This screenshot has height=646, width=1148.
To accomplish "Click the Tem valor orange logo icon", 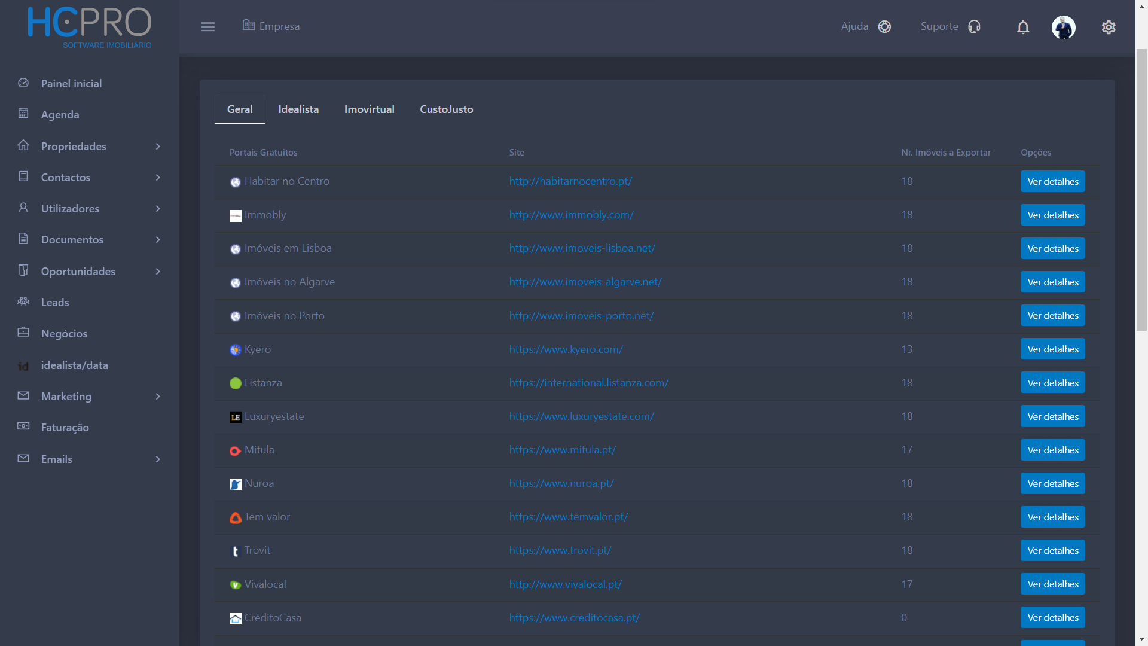I will (236, 517).
